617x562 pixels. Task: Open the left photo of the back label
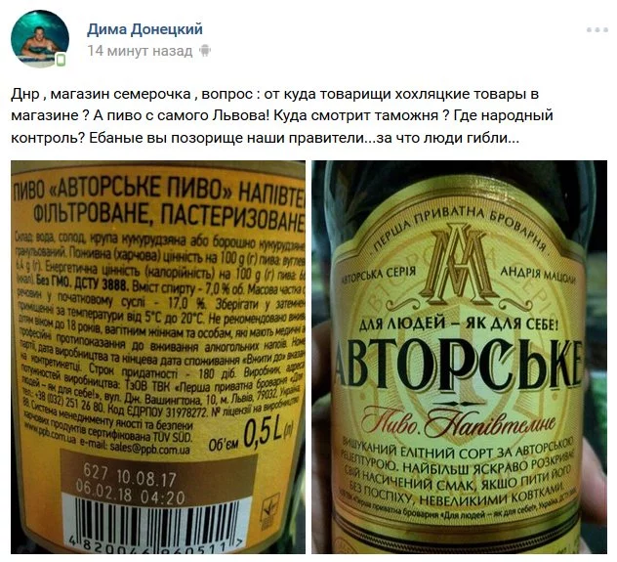click(x=158, y=357)
